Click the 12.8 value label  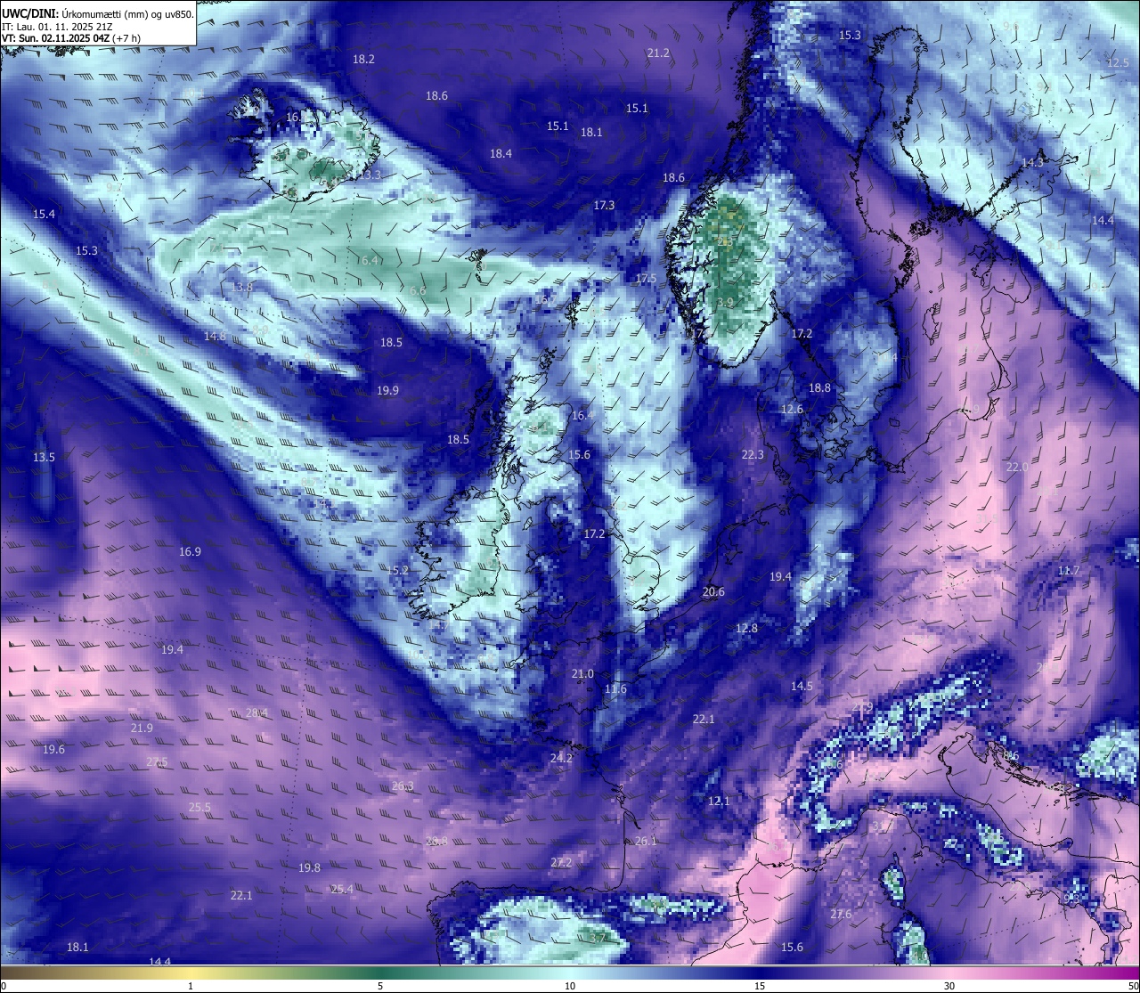click(746, 629)
